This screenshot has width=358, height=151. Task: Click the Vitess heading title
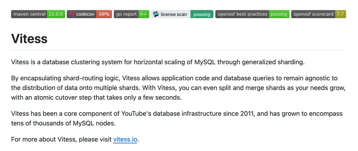pos(29,39)
